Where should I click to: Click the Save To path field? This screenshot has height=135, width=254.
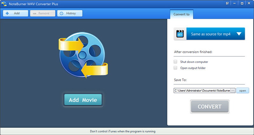tap(202, 90)
